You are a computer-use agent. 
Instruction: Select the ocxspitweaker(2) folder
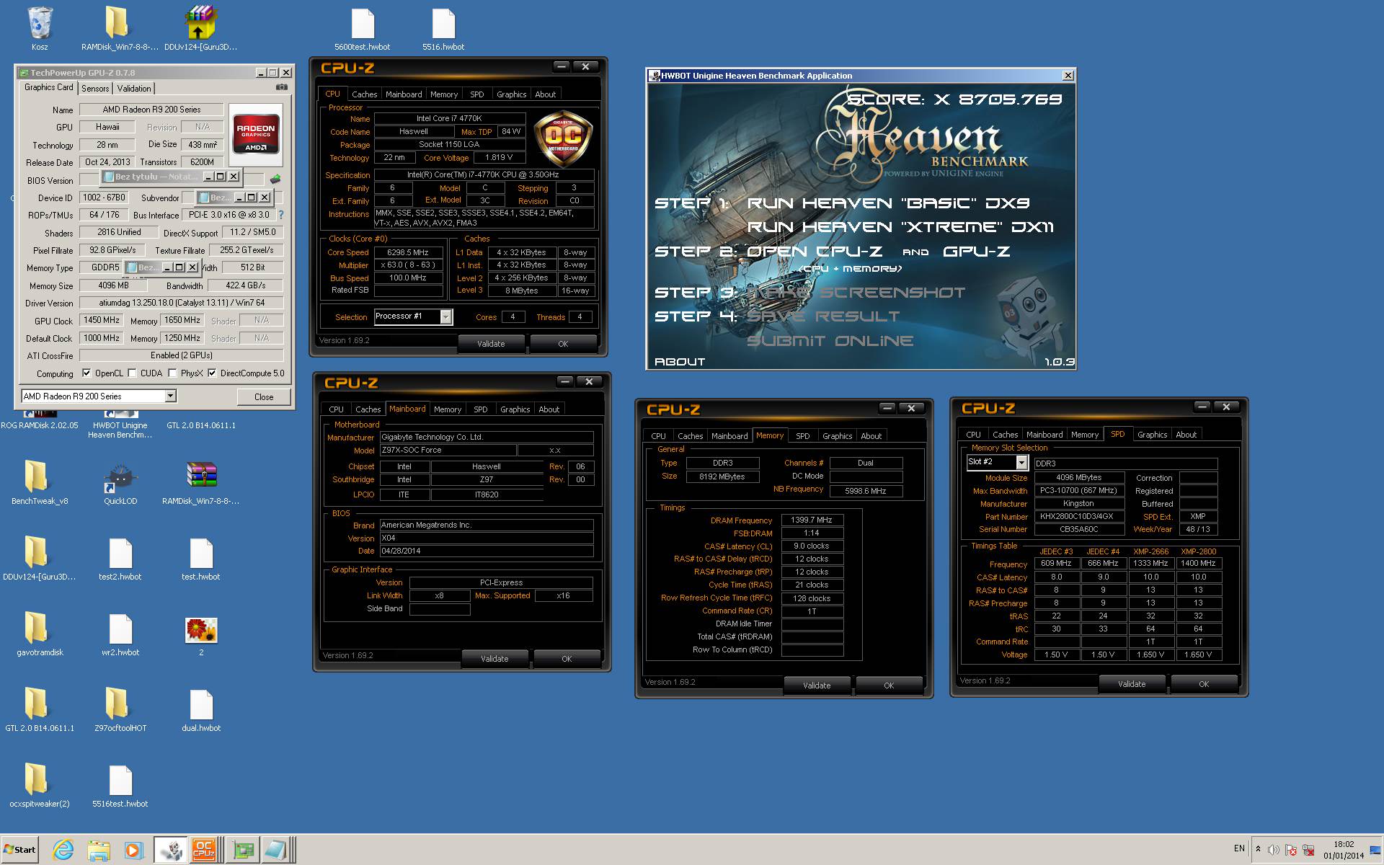36,779
